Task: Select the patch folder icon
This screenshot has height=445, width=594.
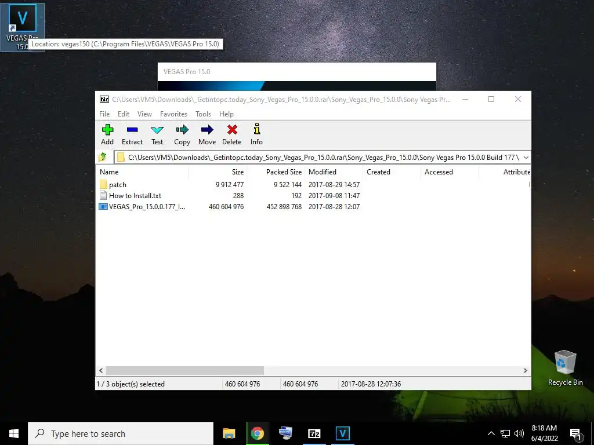Action: tap(103, 185)
